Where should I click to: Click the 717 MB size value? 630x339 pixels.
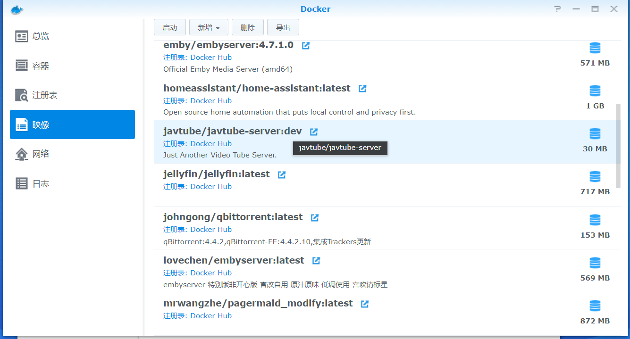pyautogui.click(x=595, y=192)
